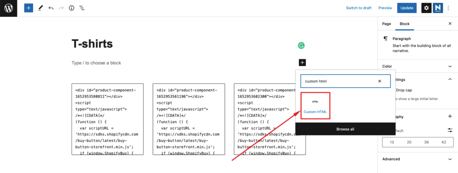Image resolution: width=458 pixels, height=173 pixels.
Task: Switch to the Block tab
Action: [404, 24]
